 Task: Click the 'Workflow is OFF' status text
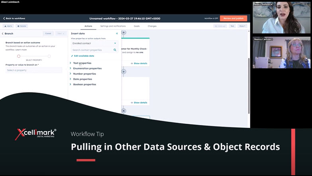click(211, 18)
